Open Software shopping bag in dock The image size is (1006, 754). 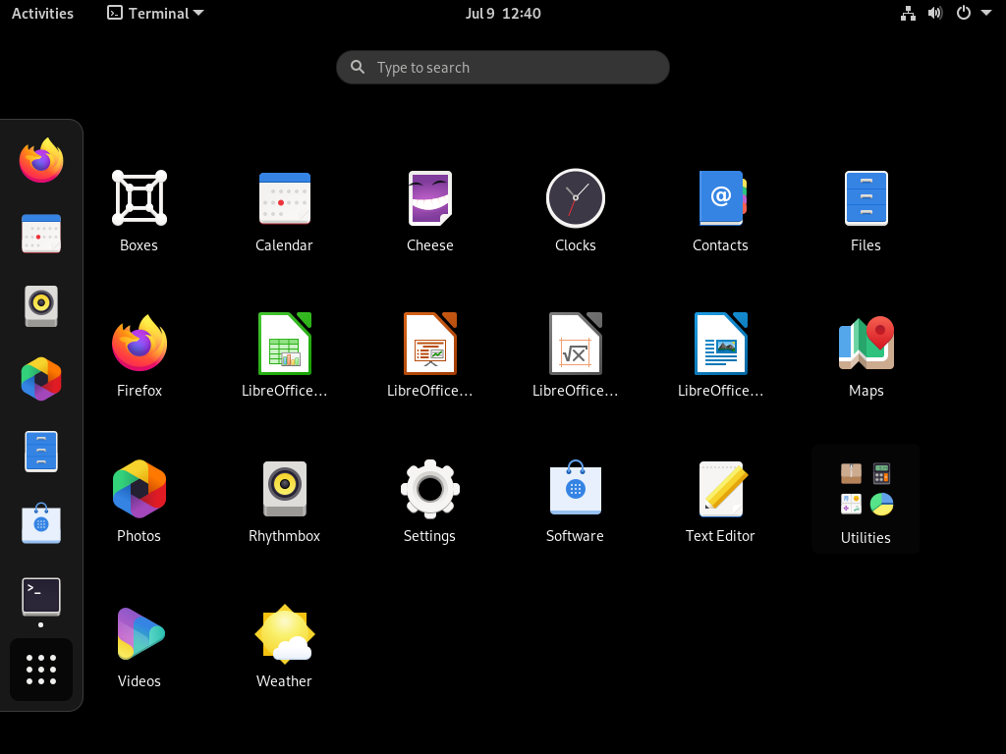(x=41, y=524)
